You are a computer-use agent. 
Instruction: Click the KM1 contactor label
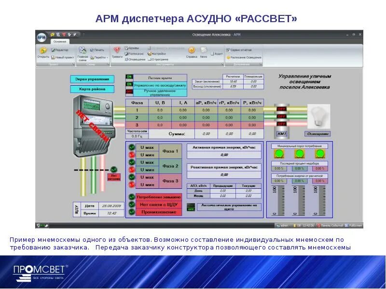point(282,134)
